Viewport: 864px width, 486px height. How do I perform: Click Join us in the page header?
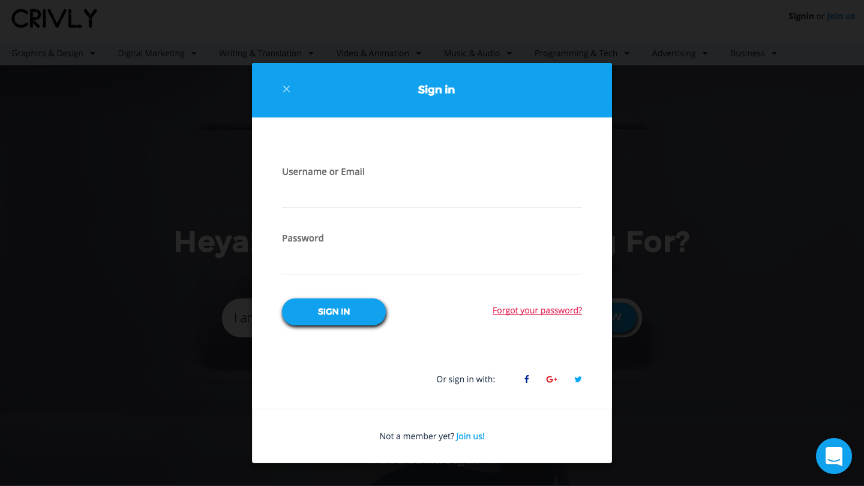click(841, 16)
